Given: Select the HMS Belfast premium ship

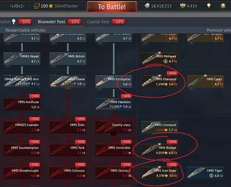Looking at the screenshot, I should pyautogui.click(x=159, y=150).
